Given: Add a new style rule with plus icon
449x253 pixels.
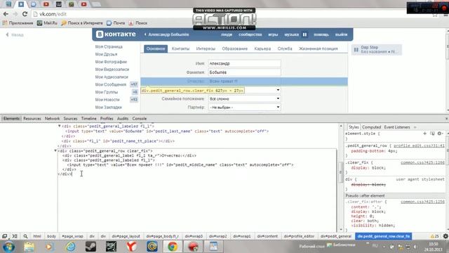Looking at the screenshot, I should point(424,134).
